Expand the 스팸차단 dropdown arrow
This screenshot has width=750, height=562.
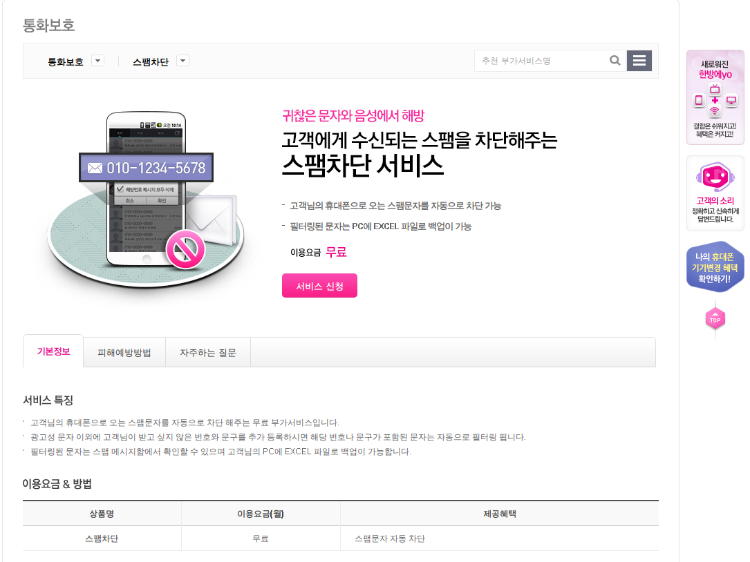point(182,61)
